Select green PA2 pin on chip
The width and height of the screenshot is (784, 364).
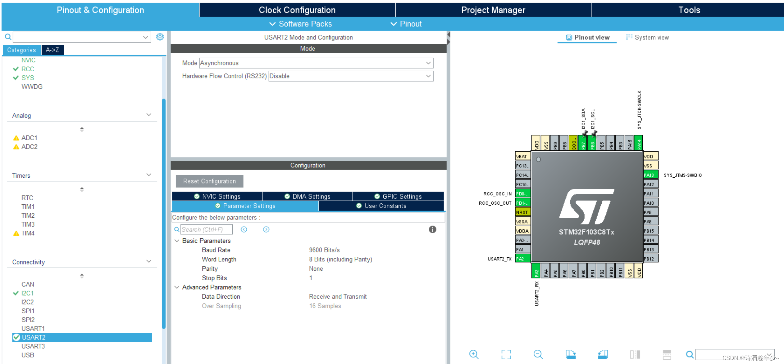522,259
